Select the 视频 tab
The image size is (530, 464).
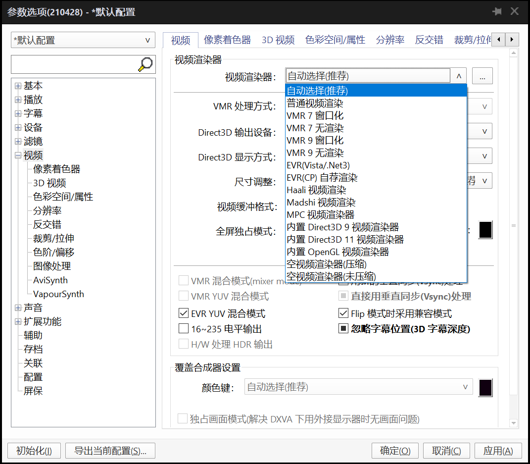point(181,40)
